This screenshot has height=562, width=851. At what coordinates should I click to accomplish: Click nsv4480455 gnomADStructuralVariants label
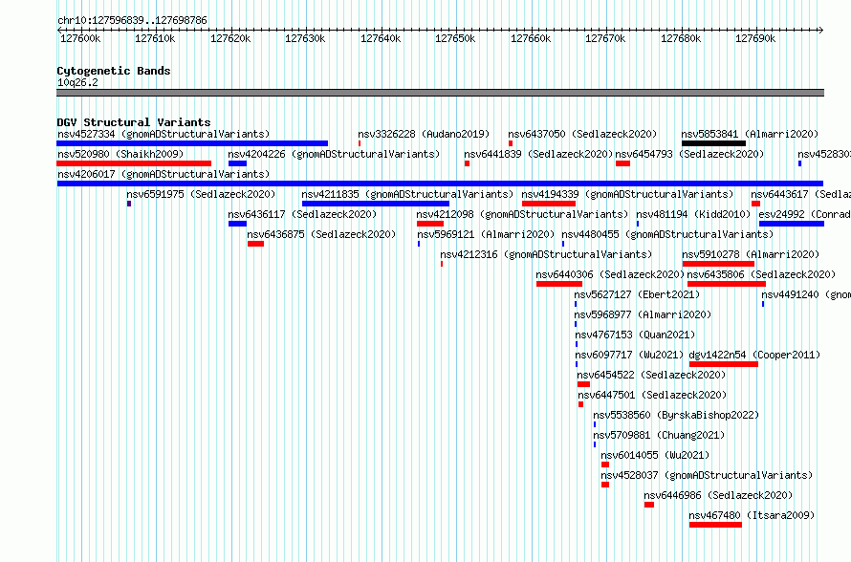[667, 234]
